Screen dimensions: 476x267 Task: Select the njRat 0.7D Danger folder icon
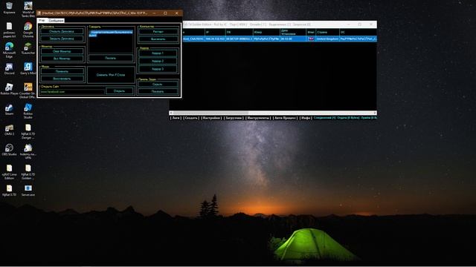point(28,131)
